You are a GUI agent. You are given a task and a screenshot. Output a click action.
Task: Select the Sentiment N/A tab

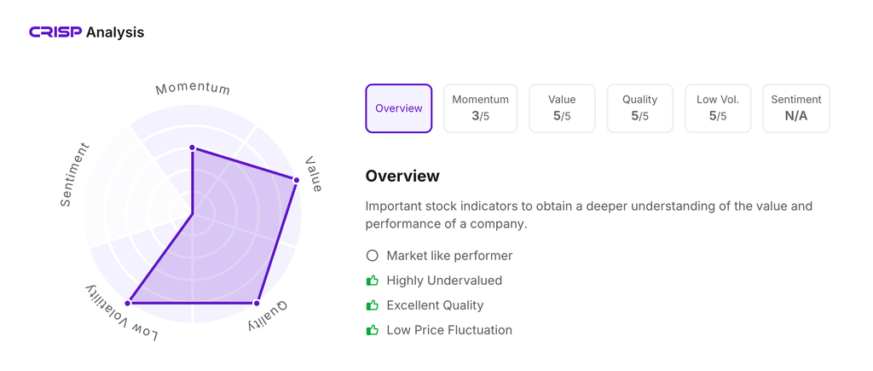coord(795,108)
